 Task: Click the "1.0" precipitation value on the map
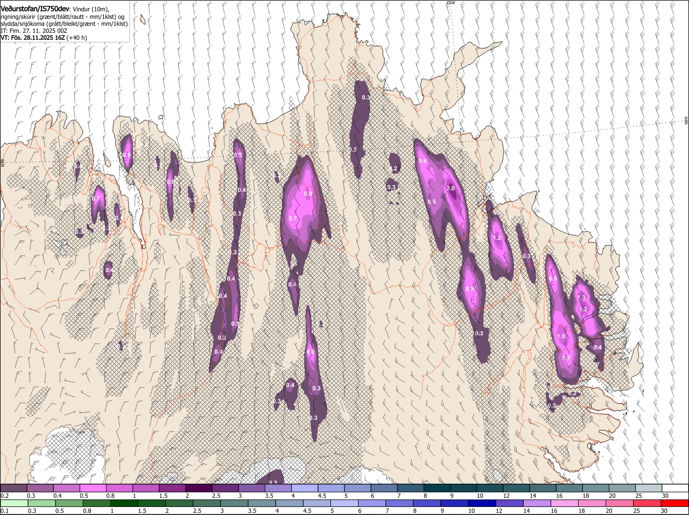pos(561,336)
